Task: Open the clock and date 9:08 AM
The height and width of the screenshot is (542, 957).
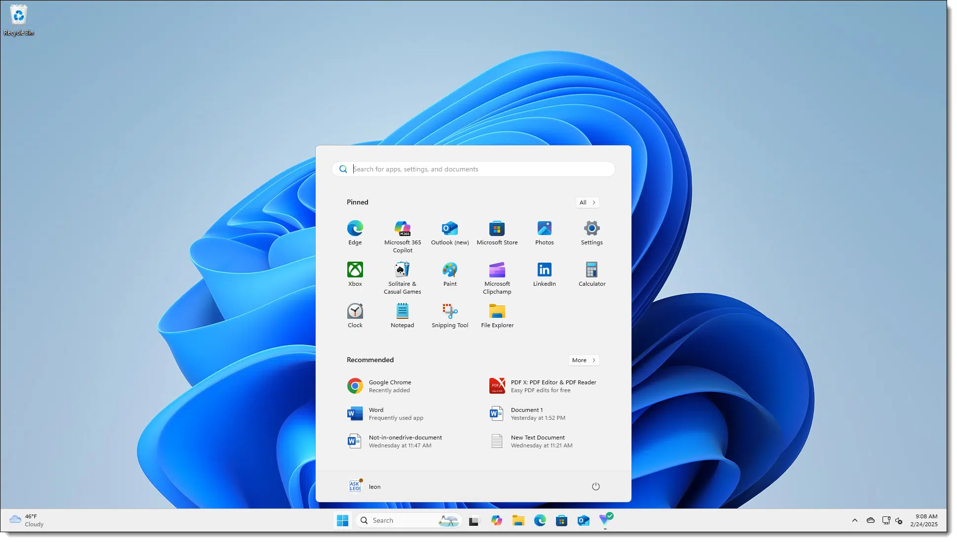Action: 924,520
